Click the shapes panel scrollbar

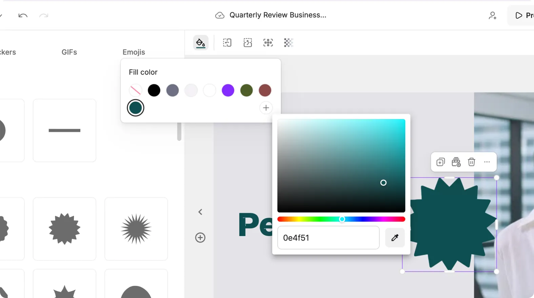click(179, 131)
